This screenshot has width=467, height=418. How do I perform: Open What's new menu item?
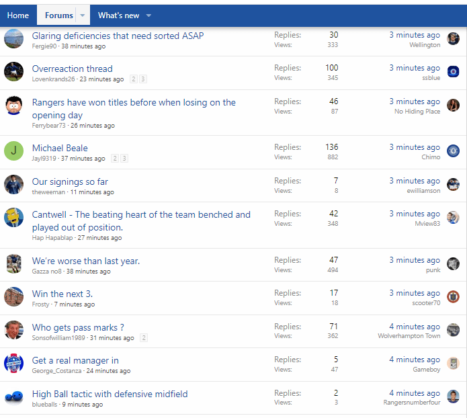118,15
